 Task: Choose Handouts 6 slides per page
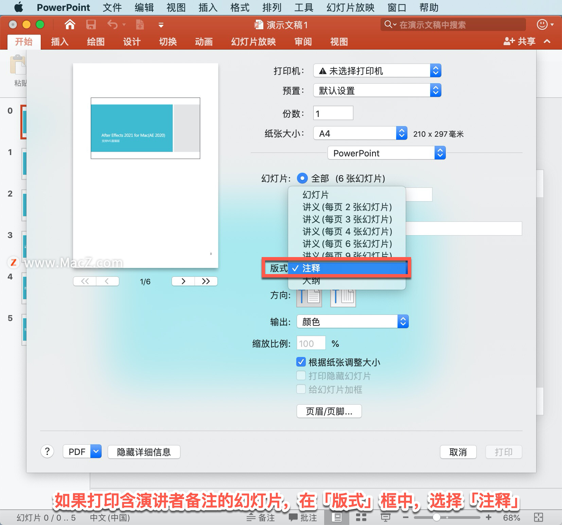pyautogui.click(x=347, y=244)
